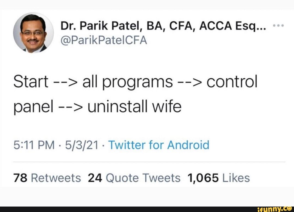Click Dr. Parik Patel's profile picture
The width and height of the screenshot is (294, 212).
click(33, 33)
